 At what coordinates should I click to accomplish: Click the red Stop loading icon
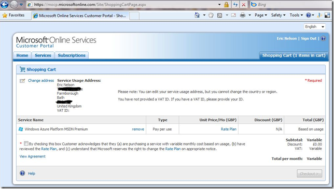pos(244,5)
